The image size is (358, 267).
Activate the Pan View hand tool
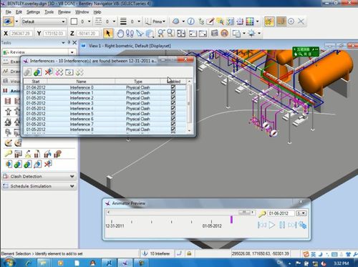(120, 34)
